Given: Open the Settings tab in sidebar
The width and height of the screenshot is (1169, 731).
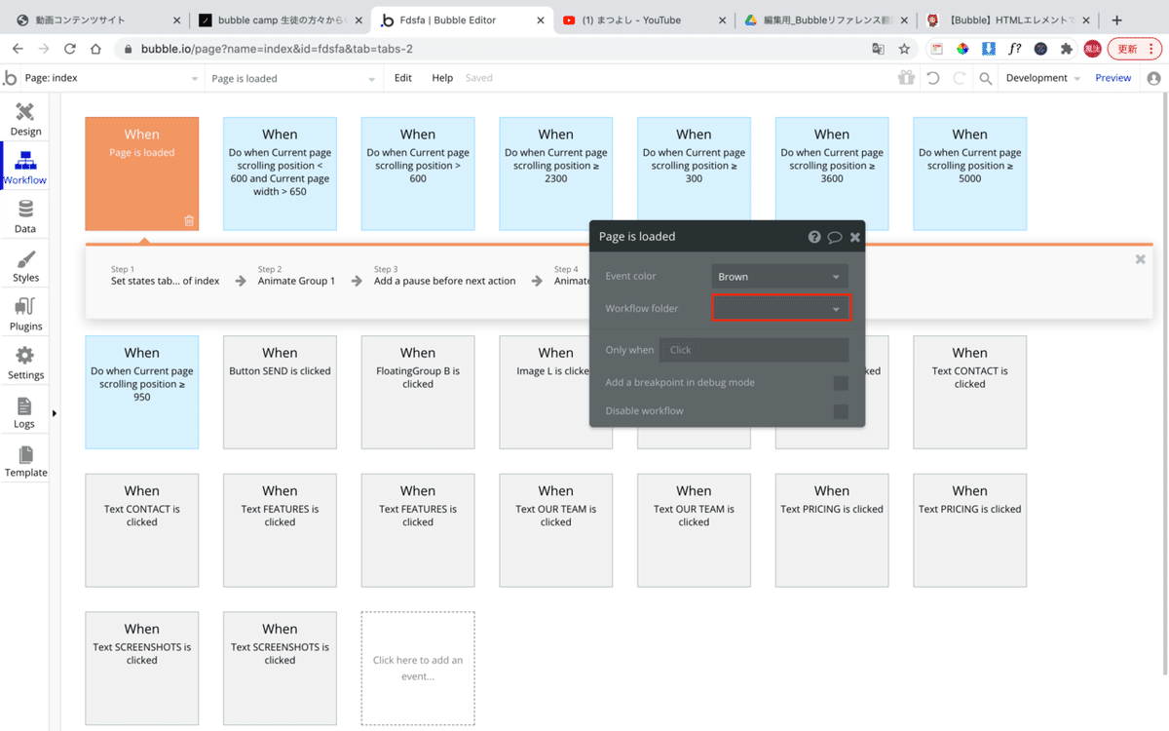Looking at the screenshot, I should click(25, 363).
